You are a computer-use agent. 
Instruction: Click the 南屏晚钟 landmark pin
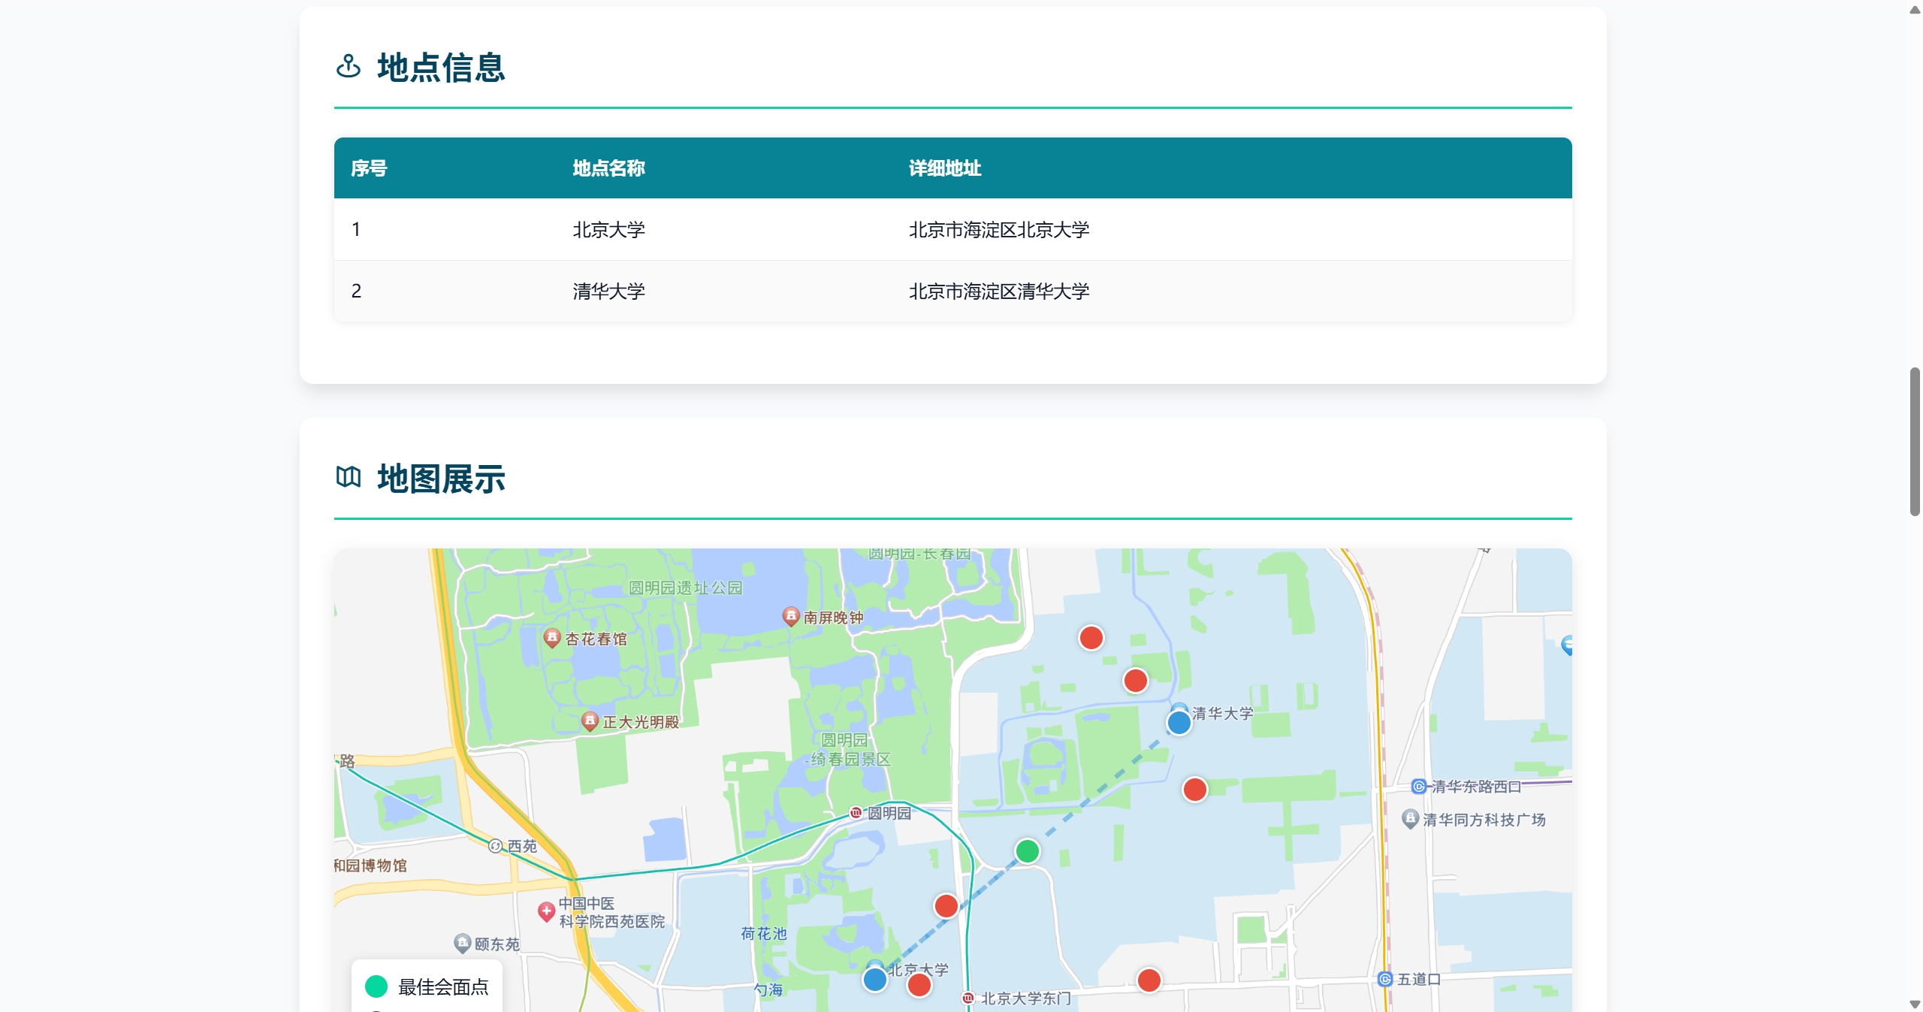click(790, 616)
